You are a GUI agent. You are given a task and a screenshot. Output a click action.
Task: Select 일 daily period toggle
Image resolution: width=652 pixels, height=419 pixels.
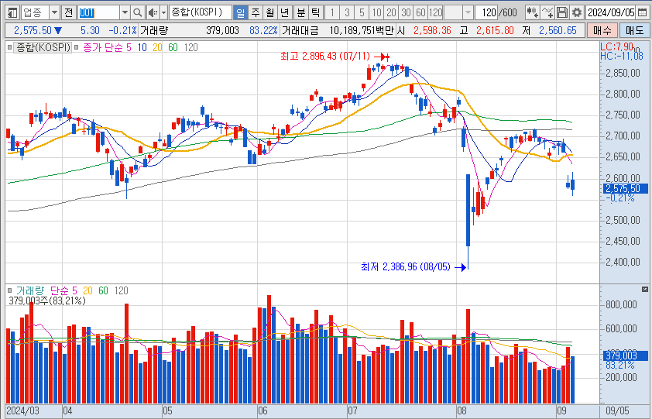coord(240,13)
